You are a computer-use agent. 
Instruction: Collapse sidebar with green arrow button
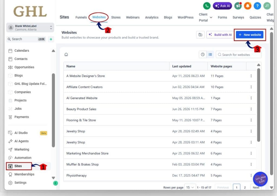(55, 183)
